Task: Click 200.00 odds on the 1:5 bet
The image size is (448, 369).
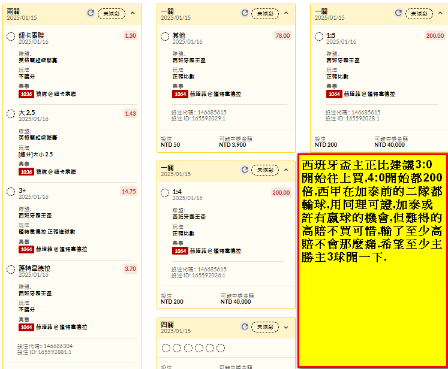Action: (x=435, y=36)
